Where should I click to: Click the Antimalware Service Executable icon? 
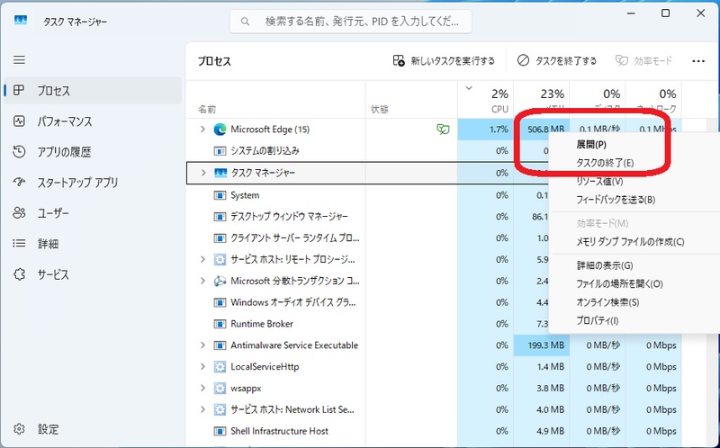pos(220,345)
